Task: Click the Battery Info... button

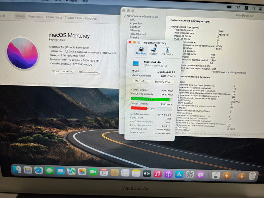Action: (x=163, y=82)
